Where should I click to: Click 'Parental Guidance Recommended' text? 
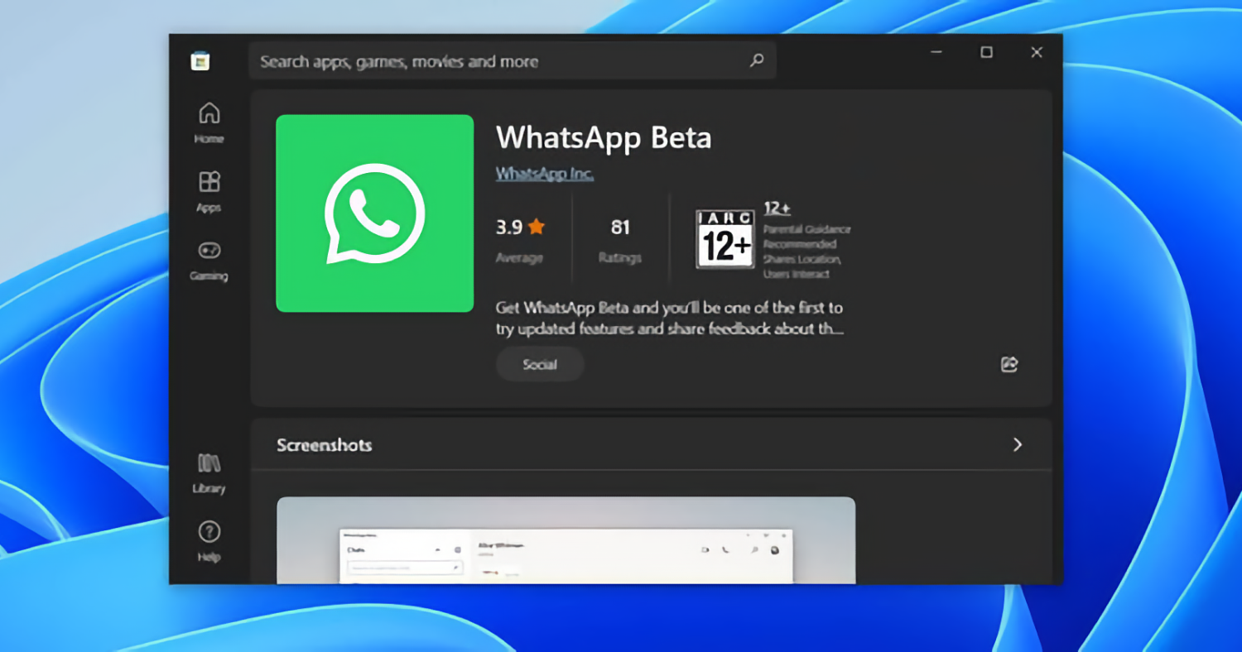click(807, 237)
